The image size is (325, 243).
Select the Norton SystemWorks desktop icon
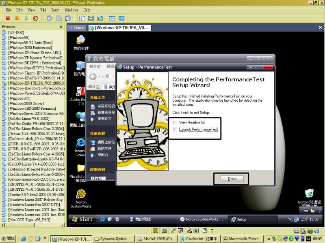(81, 199)
